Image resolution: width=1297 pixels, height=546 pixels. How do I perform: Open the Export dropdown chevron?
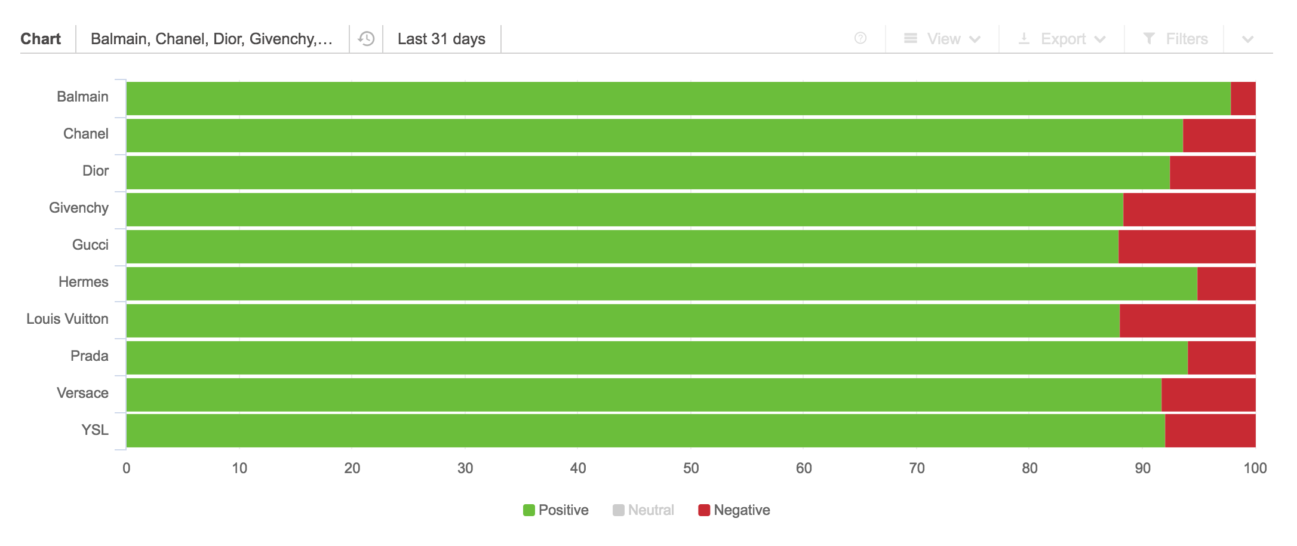point(1100,39)
